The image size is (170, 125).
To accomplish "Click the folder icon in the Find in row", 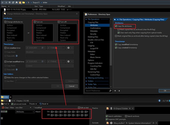I will point(108,108).
